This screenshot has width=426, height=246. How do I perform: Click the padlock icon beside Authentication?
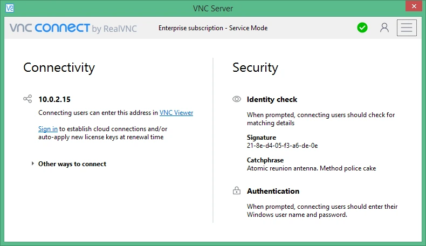point(237,190)
